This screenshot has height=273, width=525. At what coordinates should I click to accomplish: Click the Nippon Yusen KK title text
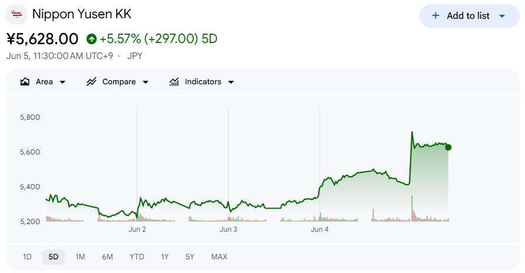point(82,14)
